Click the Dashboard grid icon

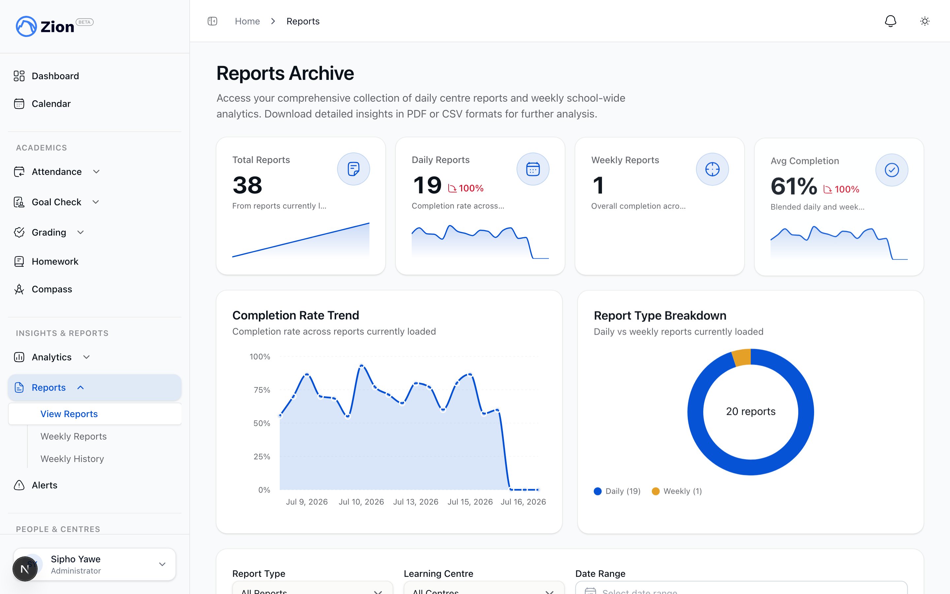pyautogui.click(x=19, y=76)
